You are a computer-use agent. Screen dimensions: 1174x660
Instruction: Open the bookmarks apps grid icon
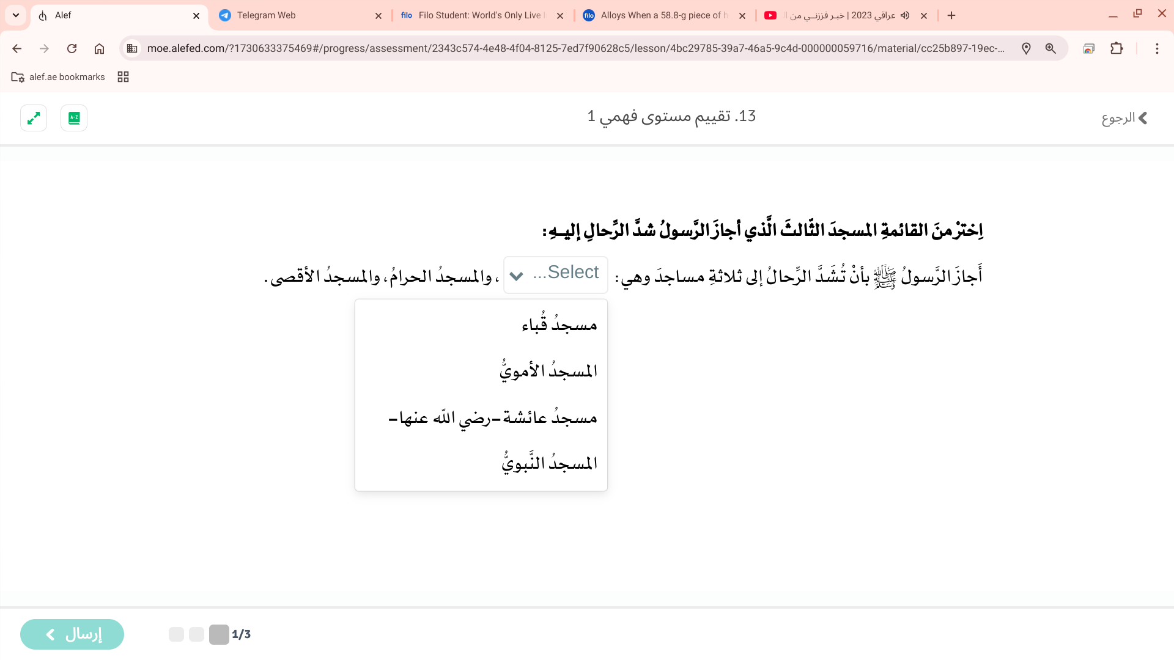pos(123,77)
